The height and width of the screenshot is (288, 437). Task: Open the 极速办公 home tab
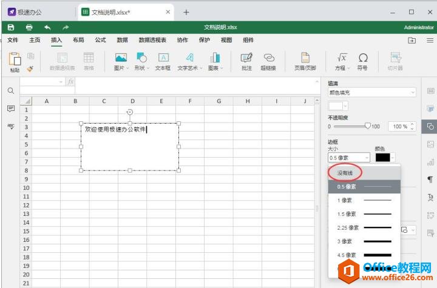[25, 12]
